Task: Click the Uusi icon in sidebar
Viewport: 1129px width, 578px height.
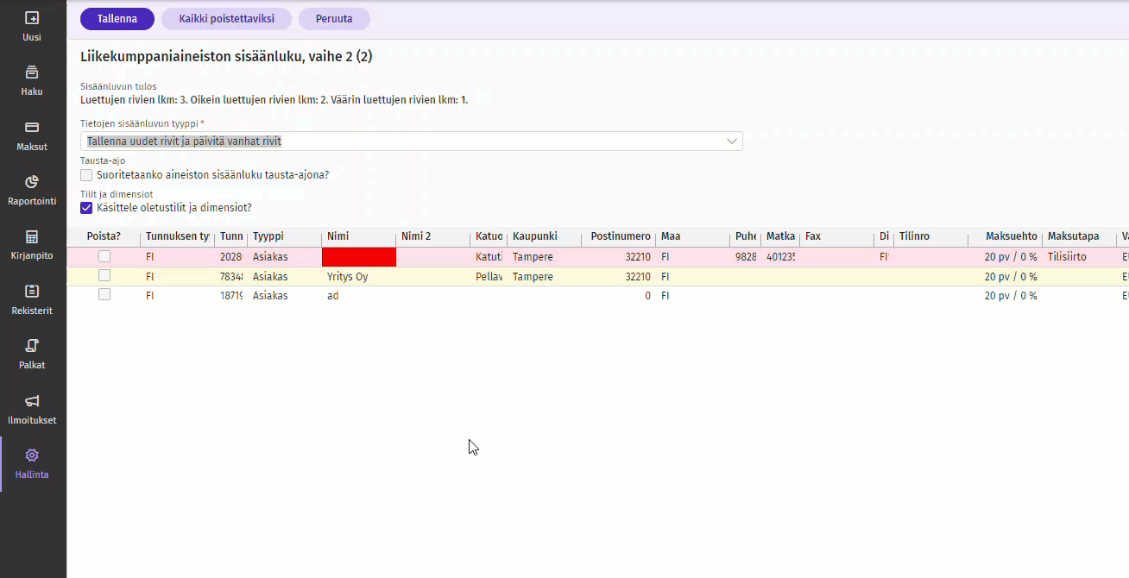Action: [x=32, y=18]
